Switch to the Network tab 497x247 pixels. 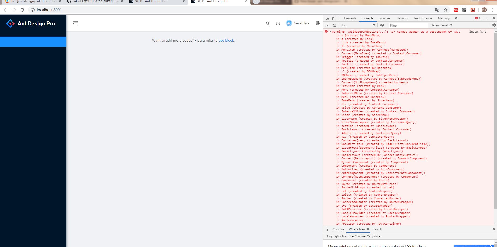point(402,18)
